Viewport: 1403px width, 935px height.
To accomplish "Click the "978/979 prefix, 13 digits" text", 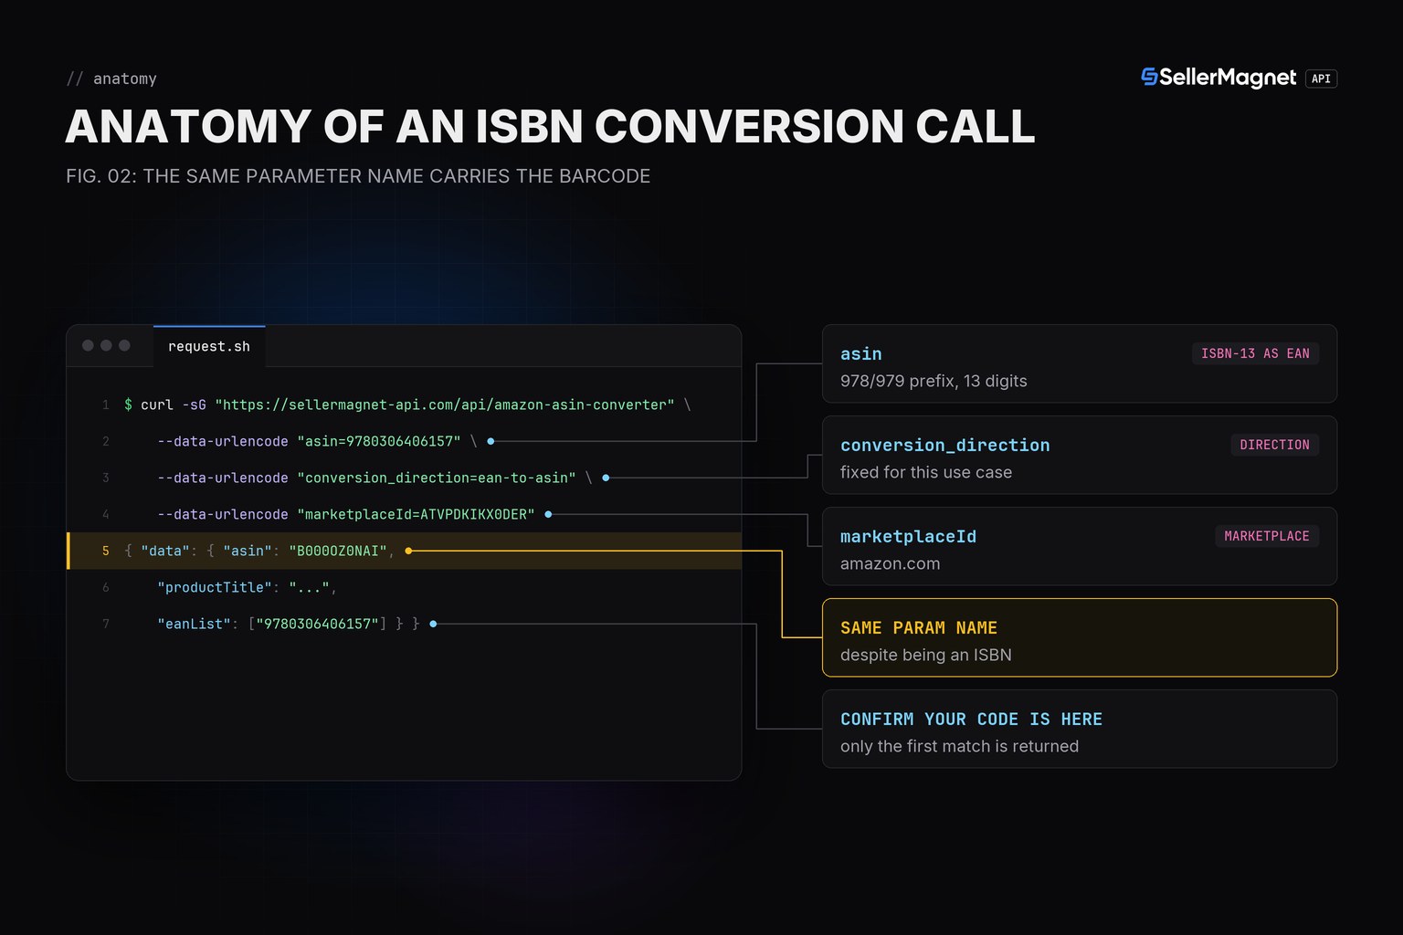I will [934, 381].
